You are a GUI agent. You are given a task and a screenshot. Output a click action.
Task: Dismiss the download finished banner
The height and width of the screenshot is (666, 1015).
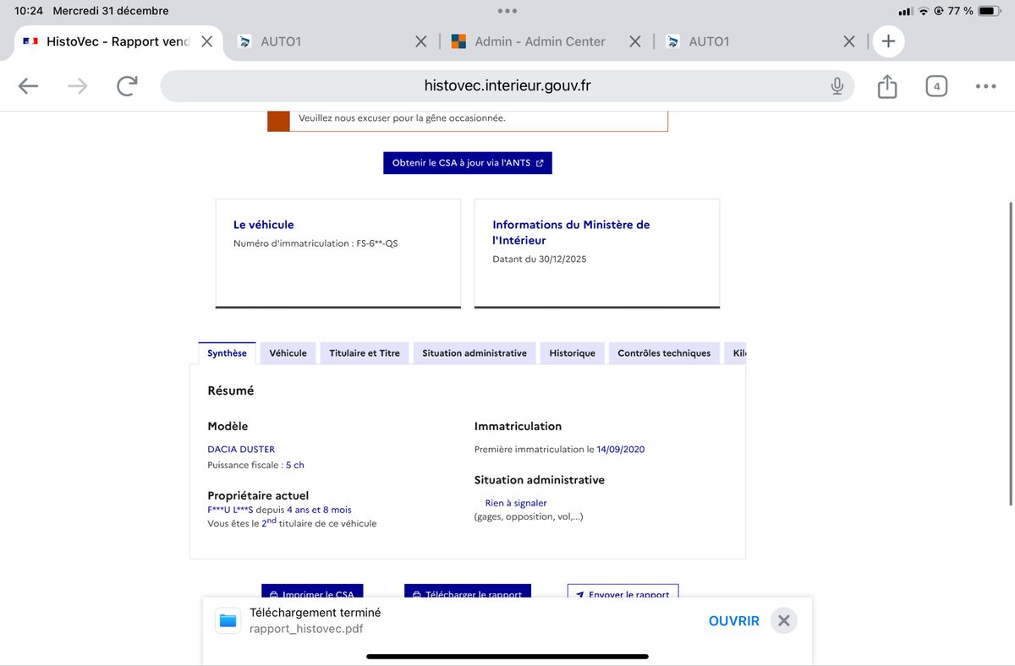(783, 621)
